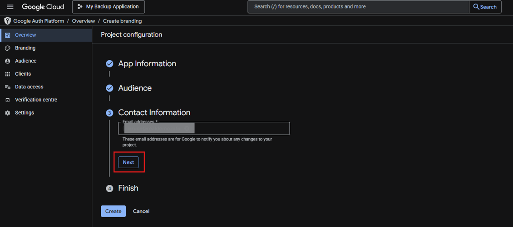Select Overview in the sidebar
Screen dimensions: 513x227
pos(46,35)
